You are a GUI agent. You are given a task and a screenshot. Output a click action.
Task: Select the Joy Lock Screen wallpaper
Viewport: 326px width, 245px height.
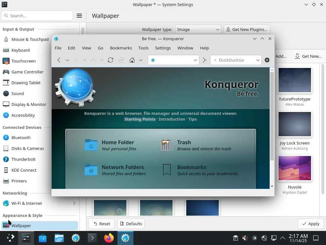(x=294, y=124)
